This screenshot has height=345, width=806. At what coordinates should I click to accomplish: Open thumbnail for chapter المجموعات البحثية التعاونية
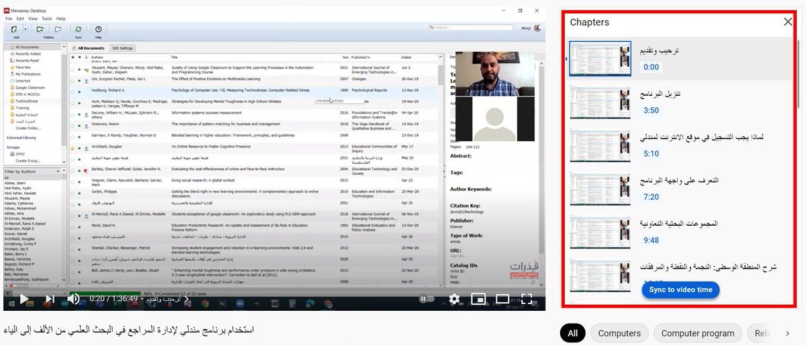600,232
